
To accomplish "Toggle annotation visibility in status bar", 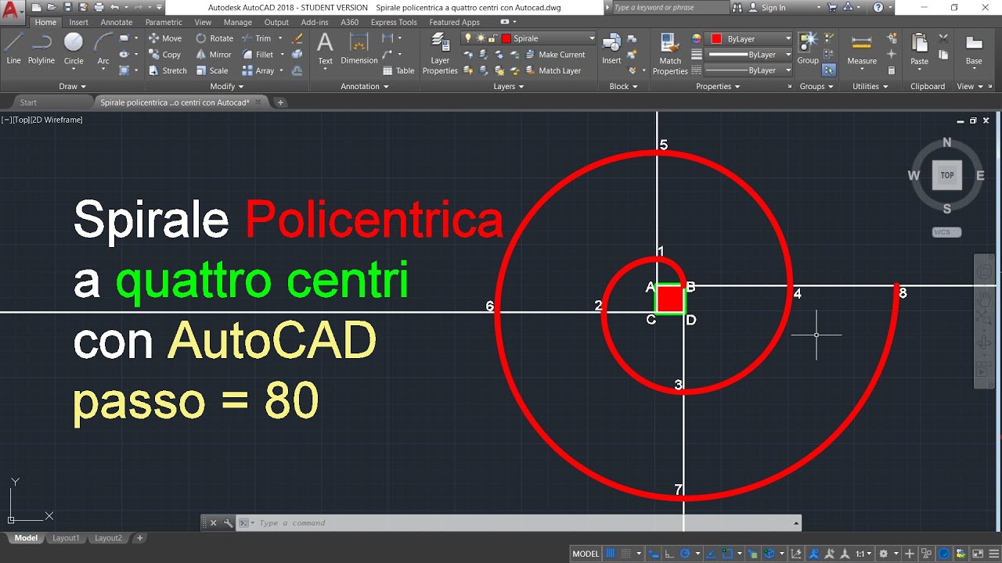I will click(x=816, y=554).
